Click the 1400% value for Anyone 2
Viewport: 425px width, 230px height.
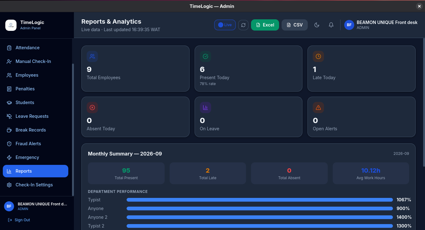[x=404, y=217]
